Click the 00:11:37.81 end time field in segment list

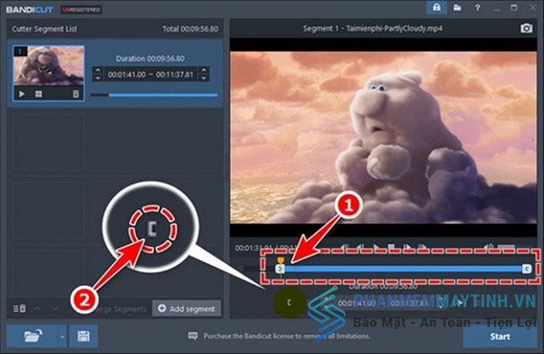click(x=174, y=75)
